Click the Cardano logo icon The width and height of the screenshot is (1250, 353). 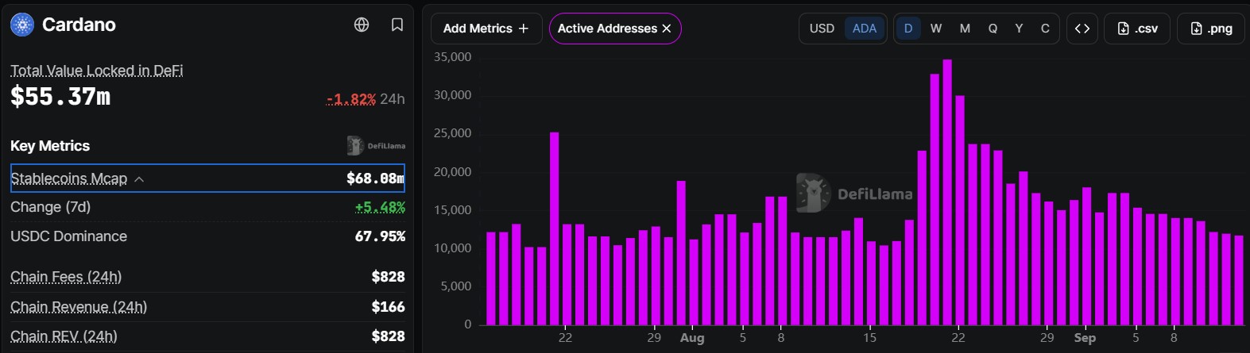(x=22, y=25)
